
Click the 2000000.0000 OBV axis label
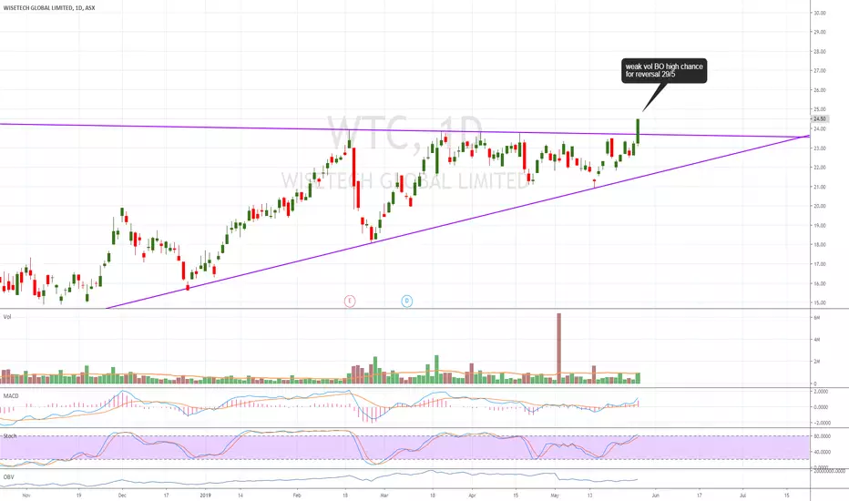[x=830, y=471]
